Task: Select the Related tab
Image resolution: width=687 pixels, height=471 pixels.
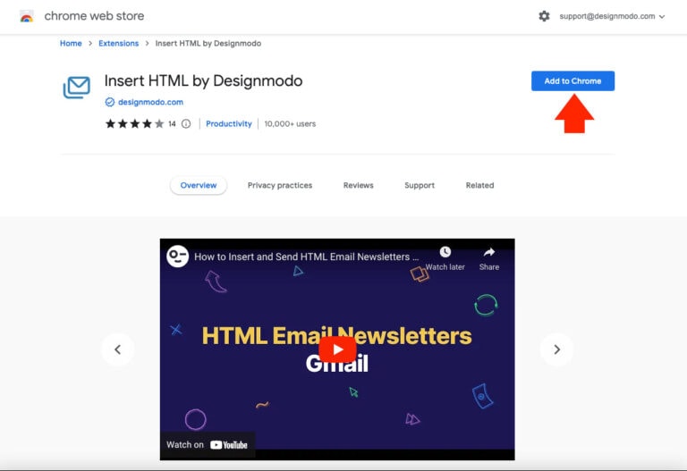Action: 479,186
